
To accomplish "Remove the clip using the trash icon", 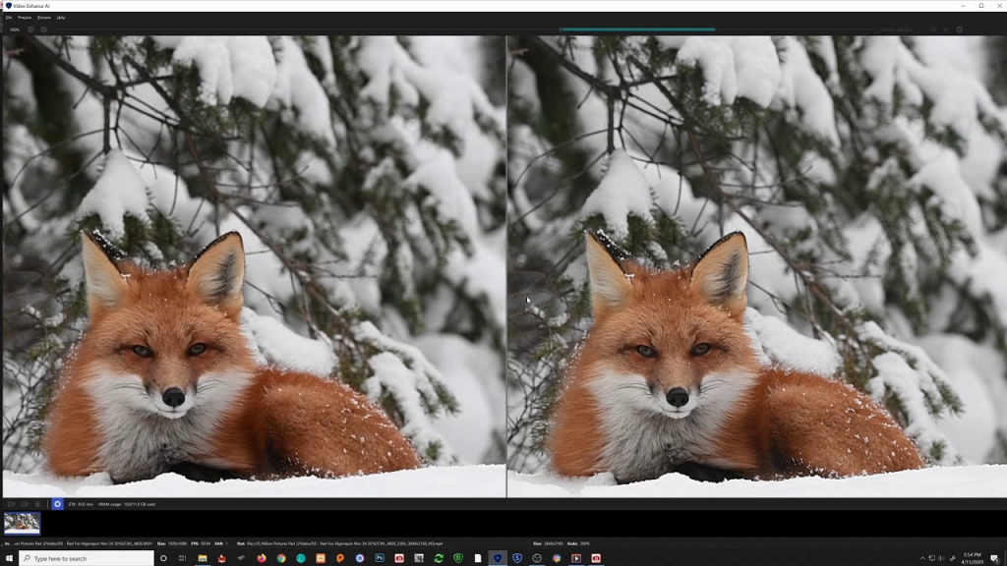I will click(x=37, y=503).
